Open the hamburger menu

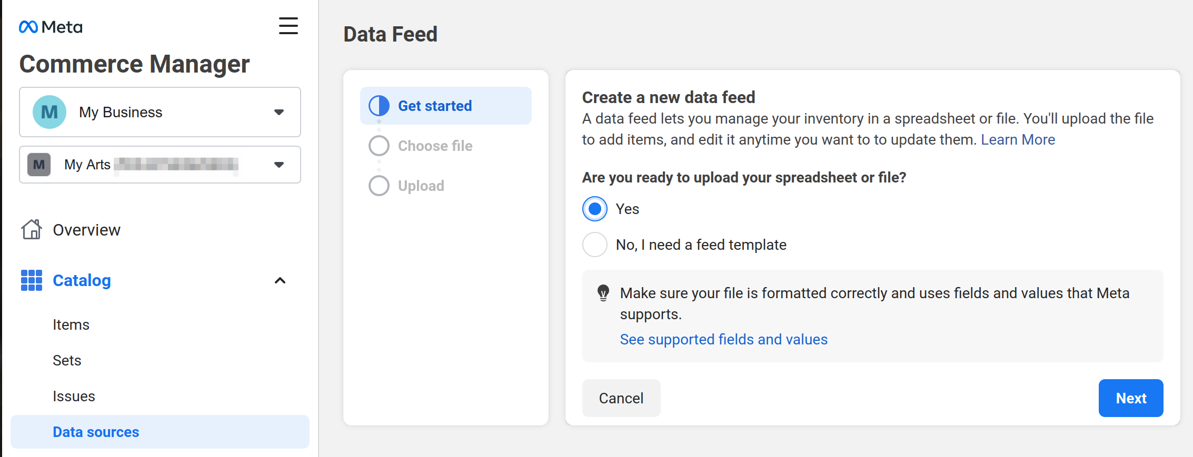click(289, 26)
